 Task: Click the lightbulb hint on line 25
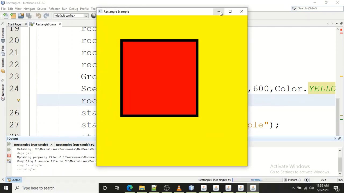18,100
